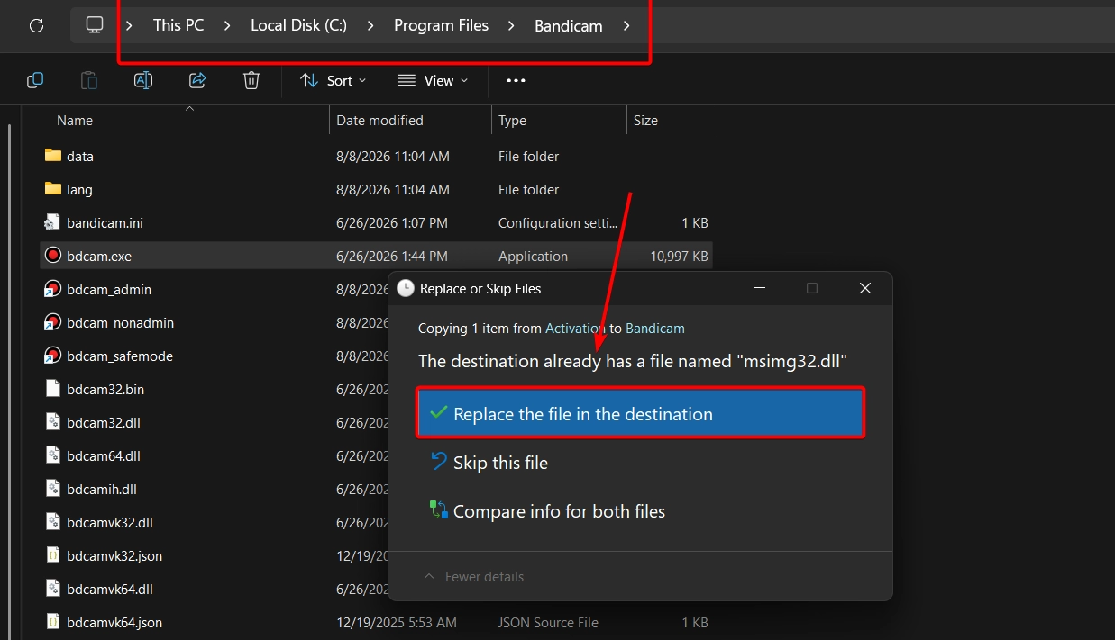Click the Refresh icon in the address bar
This screenshot has height=640, width=1115.
pos(36,25)
